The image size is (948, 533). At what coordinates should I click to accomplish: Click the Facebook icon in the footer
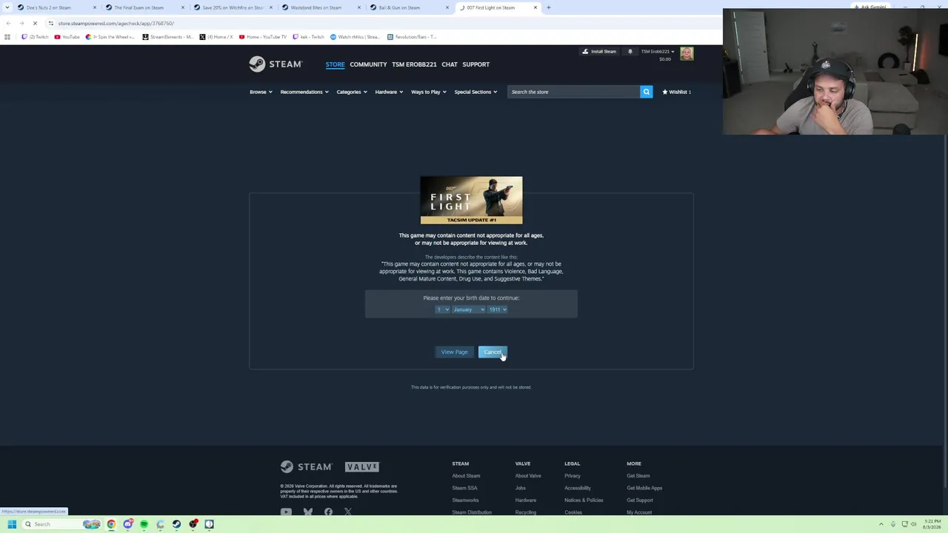tap(328, 512)
